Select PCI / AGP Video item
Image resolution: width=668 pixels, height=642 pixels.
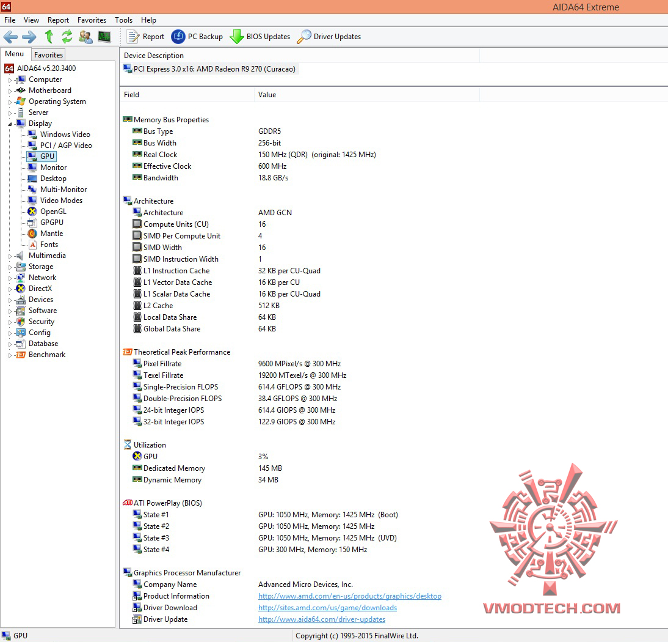point(66,146)
